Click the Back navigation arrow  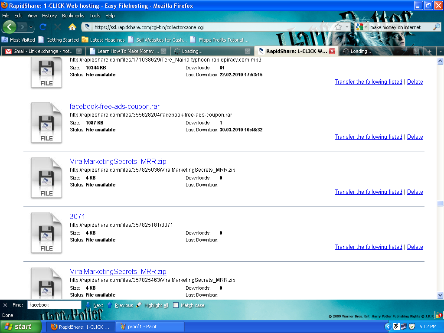(10, 27)
